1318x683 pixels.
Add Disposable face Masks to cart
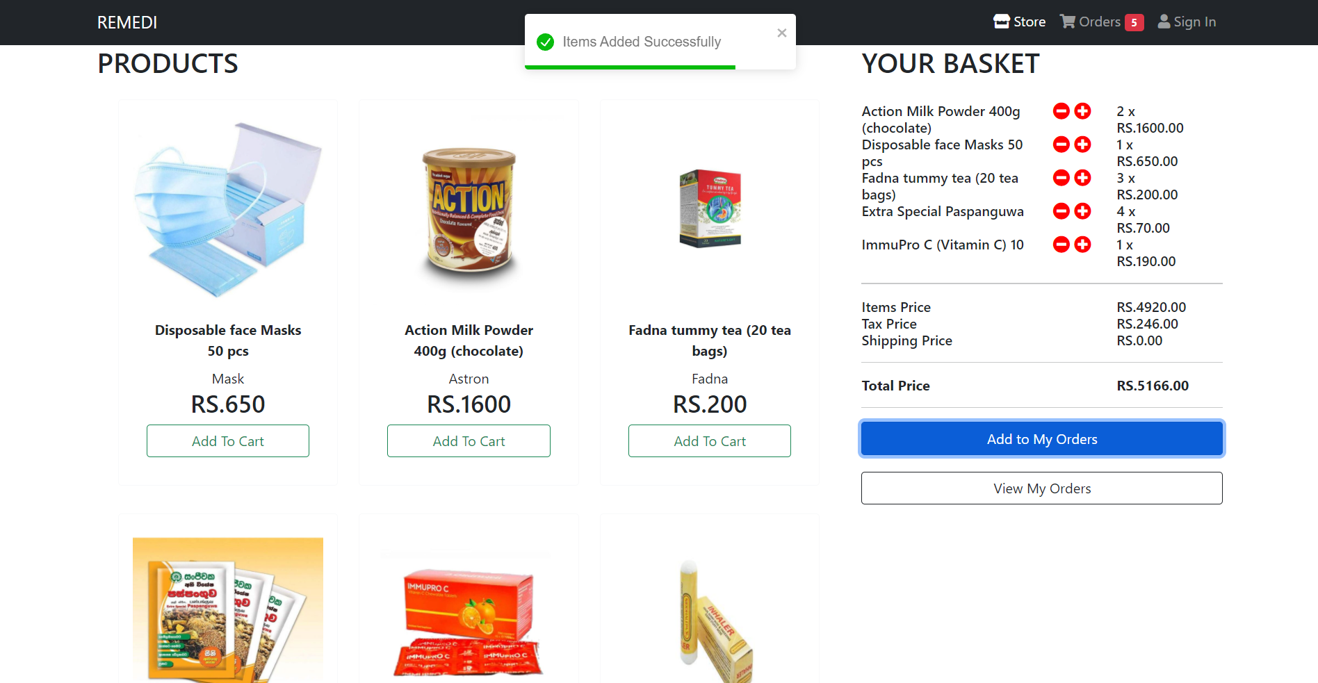pyautogui.click(x=228, y=441)
